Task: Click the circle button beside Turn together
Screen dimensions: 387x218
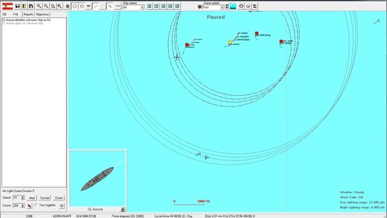Action: (62, 206)
